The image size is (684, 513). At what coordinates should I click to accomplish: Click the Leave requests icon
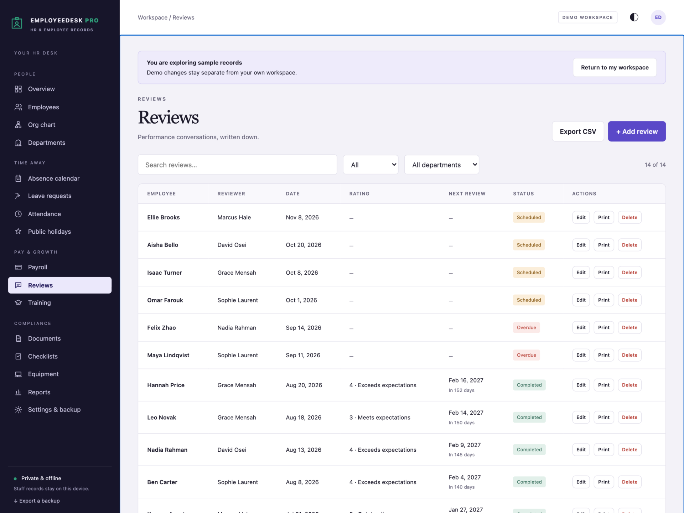(x=18, y=196)
